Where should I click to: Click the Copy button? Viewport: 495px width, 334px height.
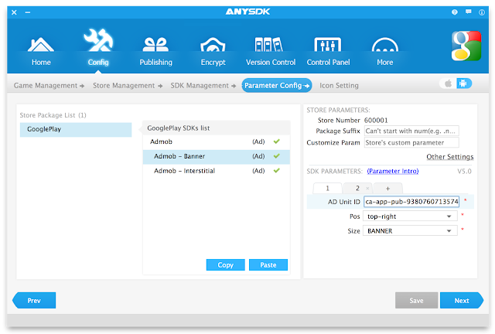pos(225,265)
